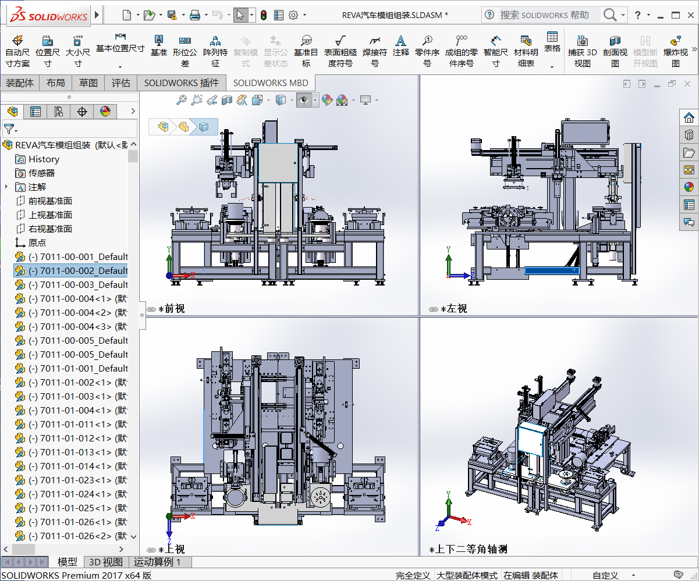The width and height of the screenshot is (699, 581).
Task: Select the 形位公差 geometric tolerance tool
Action: coord(185,51)
